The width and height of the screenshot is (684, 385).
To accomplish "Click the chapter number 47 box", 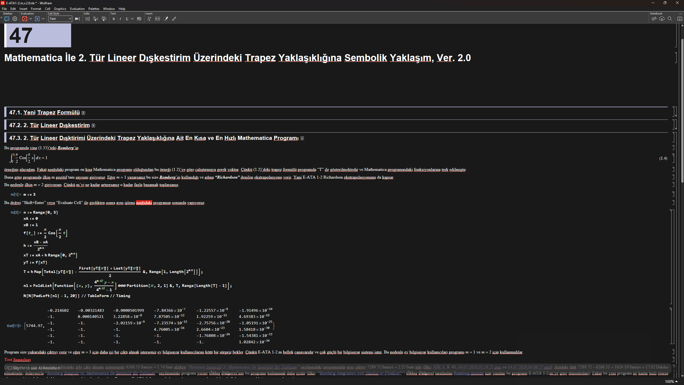I will (38, 35).
